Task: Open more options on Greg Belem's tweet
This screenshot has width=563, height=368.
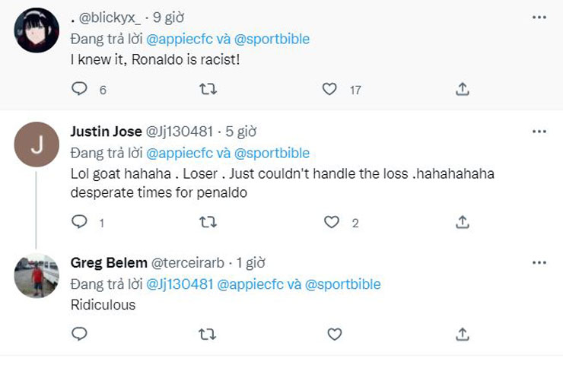Action: (539, 262)
